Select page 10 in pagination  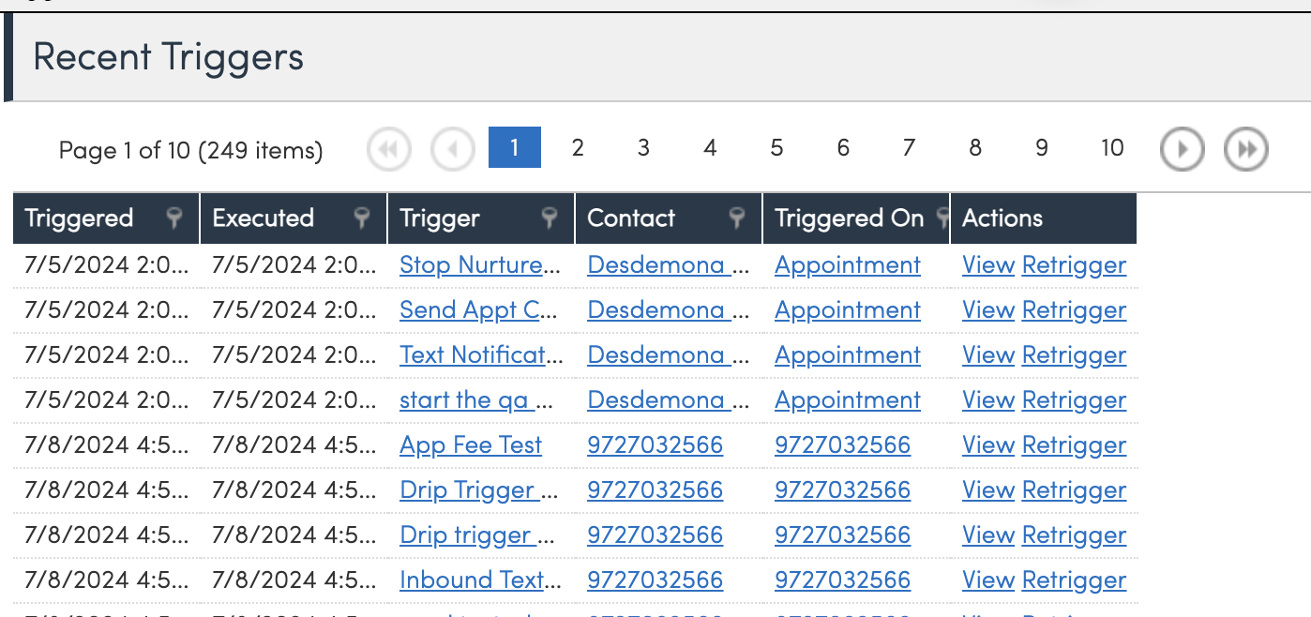click(x=1111, y=148)
